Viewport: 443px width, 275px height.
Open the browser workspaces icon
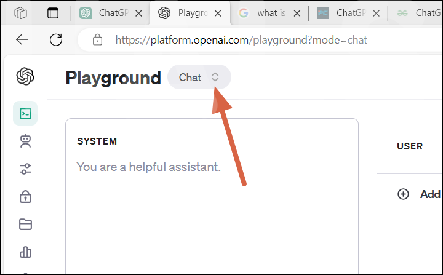pos(20,13)
